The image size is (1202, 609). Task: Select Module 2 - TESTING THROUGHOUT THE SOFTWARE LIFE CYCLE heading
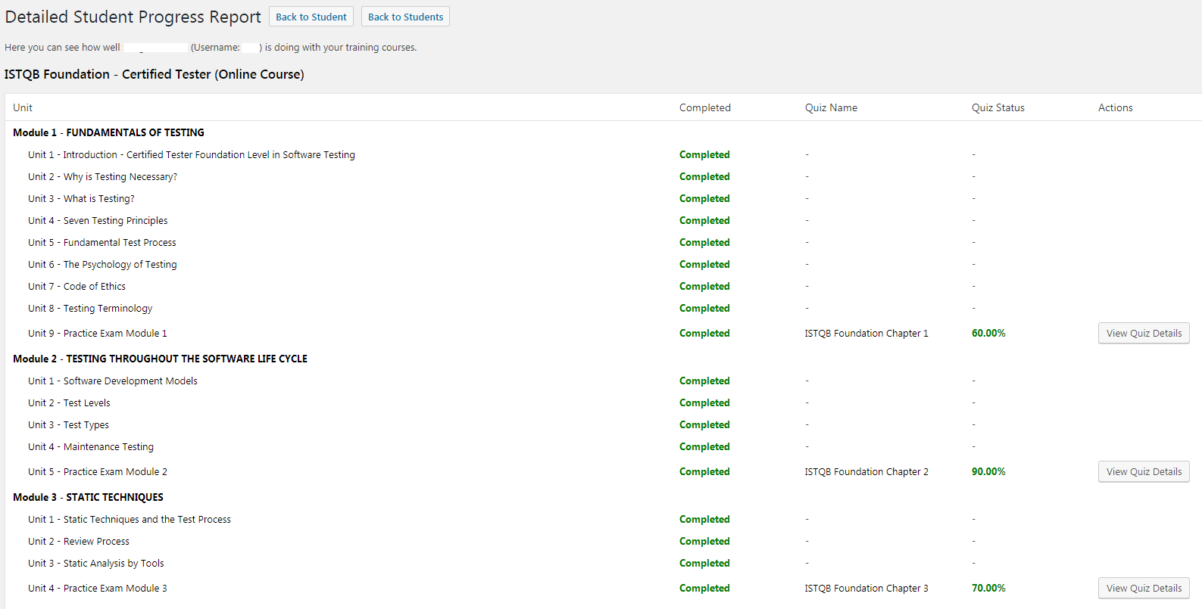click(x=160, y=359)
